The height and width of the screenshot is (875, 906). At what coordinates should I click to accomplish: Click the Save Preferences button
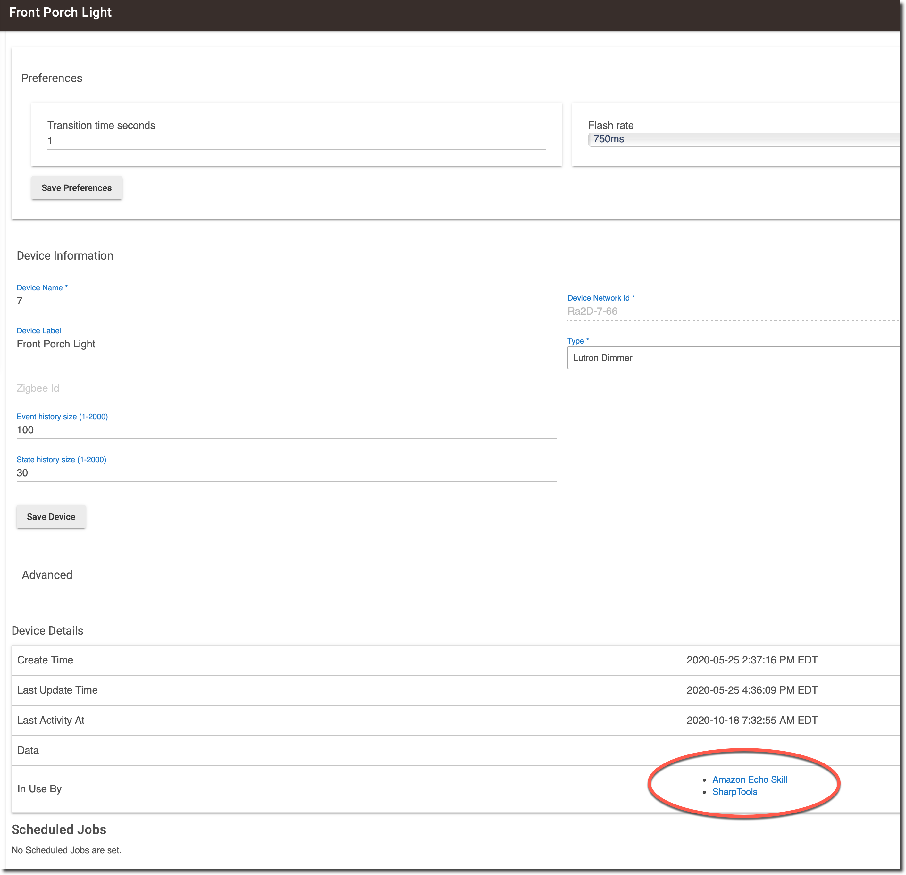(x=77, y=188)
